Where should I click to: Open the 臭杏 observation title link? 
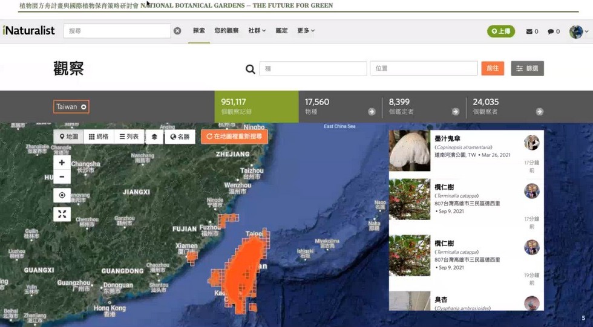point(441,300)
